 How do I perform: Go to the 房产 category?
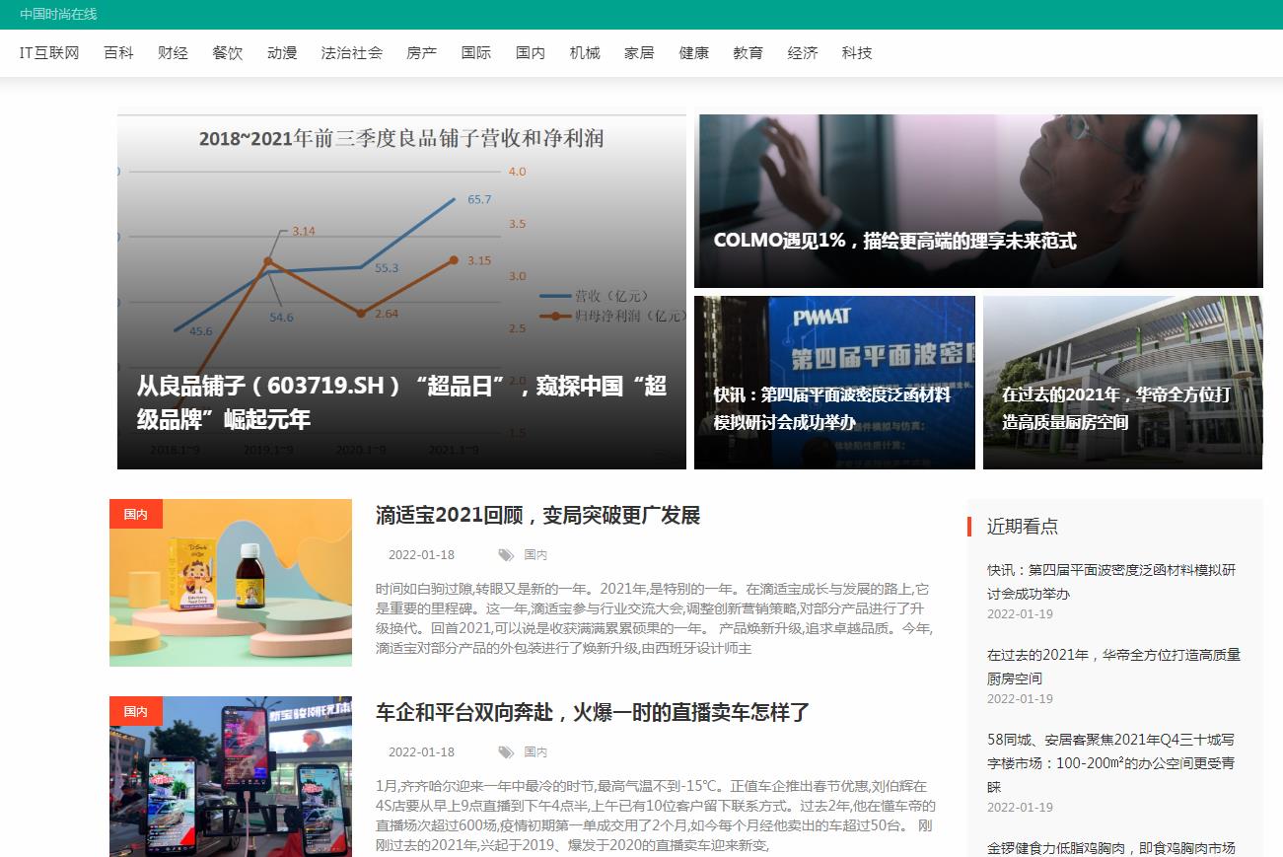(422, 53)
